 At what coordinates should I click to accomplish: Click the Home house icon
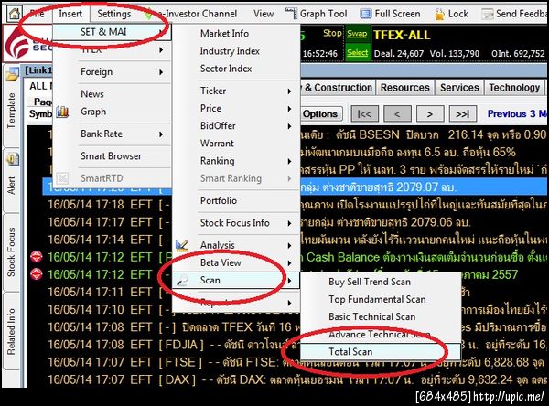[15, 14]
